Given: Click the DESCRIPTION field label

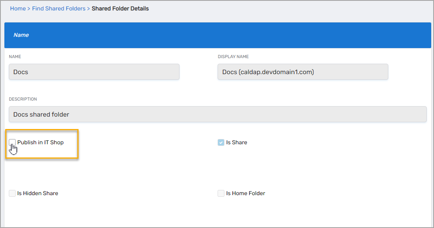Looking at the screenshot, I should click(23, 99).
